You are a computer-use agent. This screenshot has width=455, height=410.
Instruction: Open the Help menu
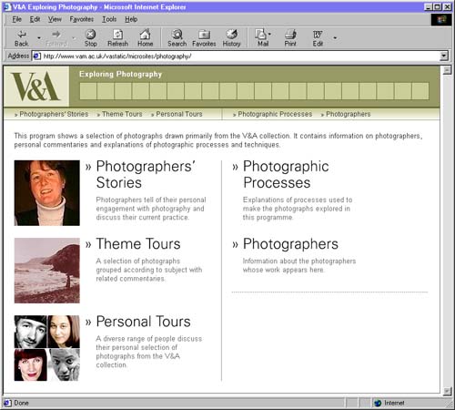point(131,19)
